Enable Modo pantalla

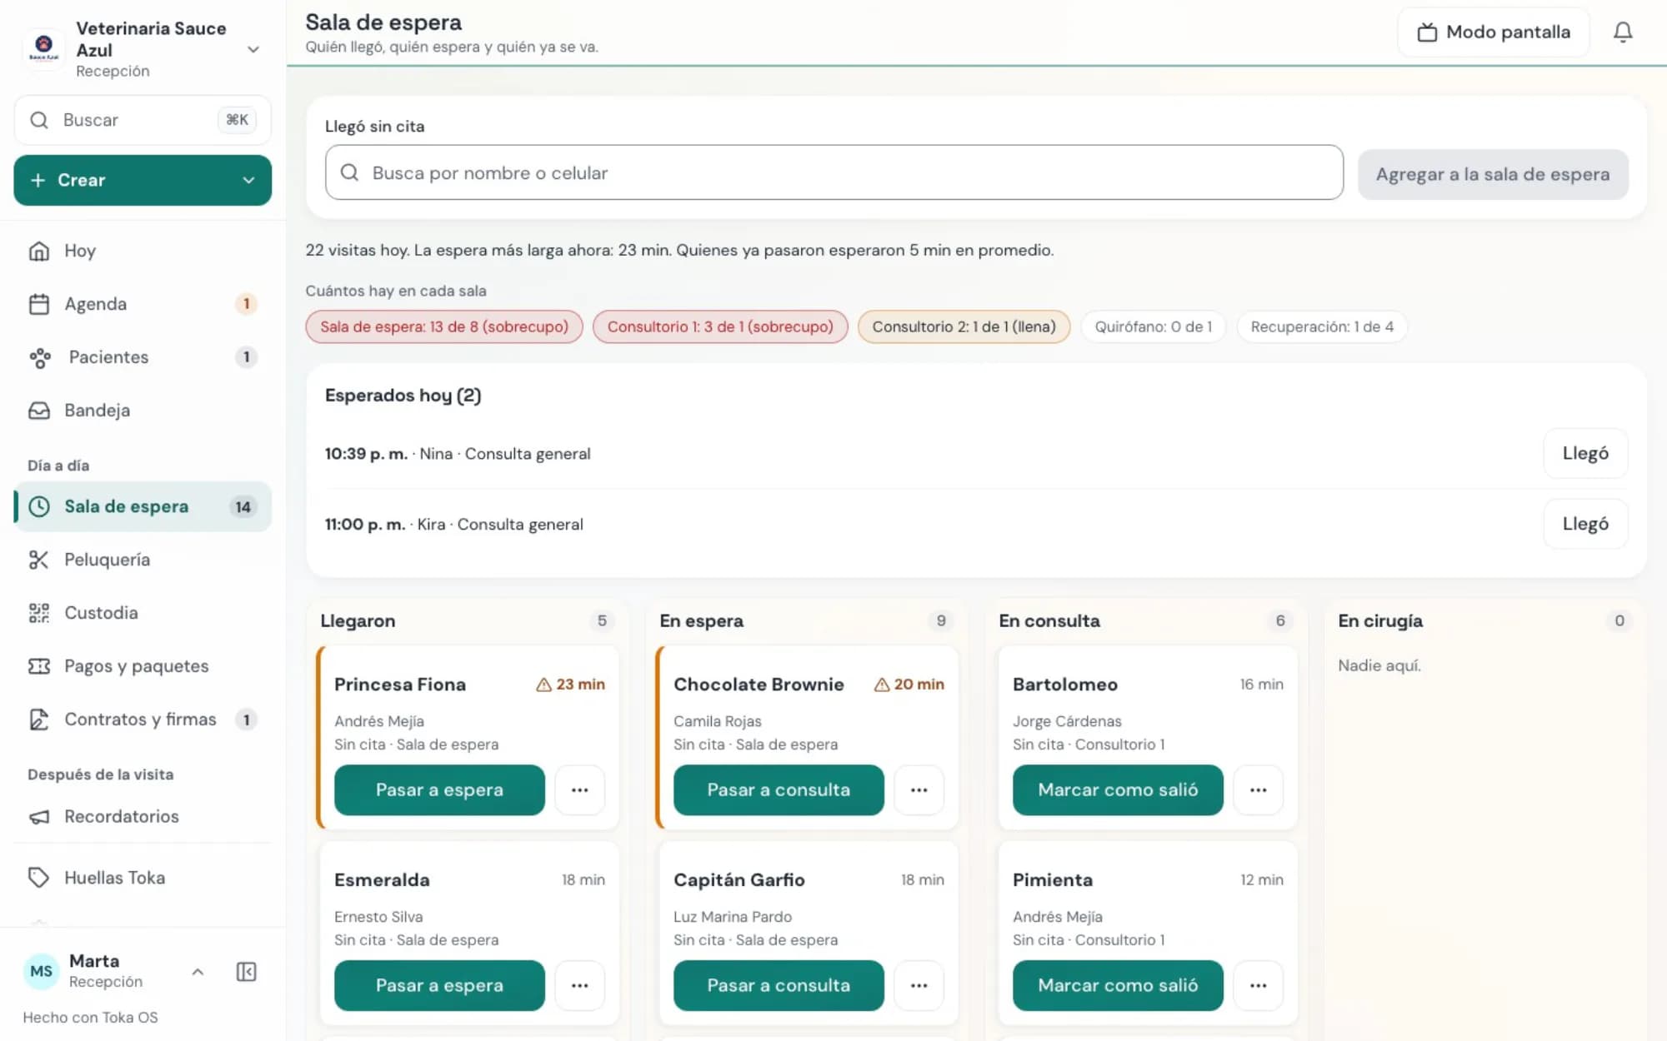[x=1494, y=32]
